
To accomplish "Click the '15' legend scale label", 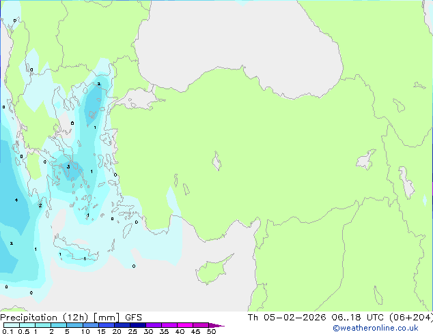I will [x=101, y=331].
